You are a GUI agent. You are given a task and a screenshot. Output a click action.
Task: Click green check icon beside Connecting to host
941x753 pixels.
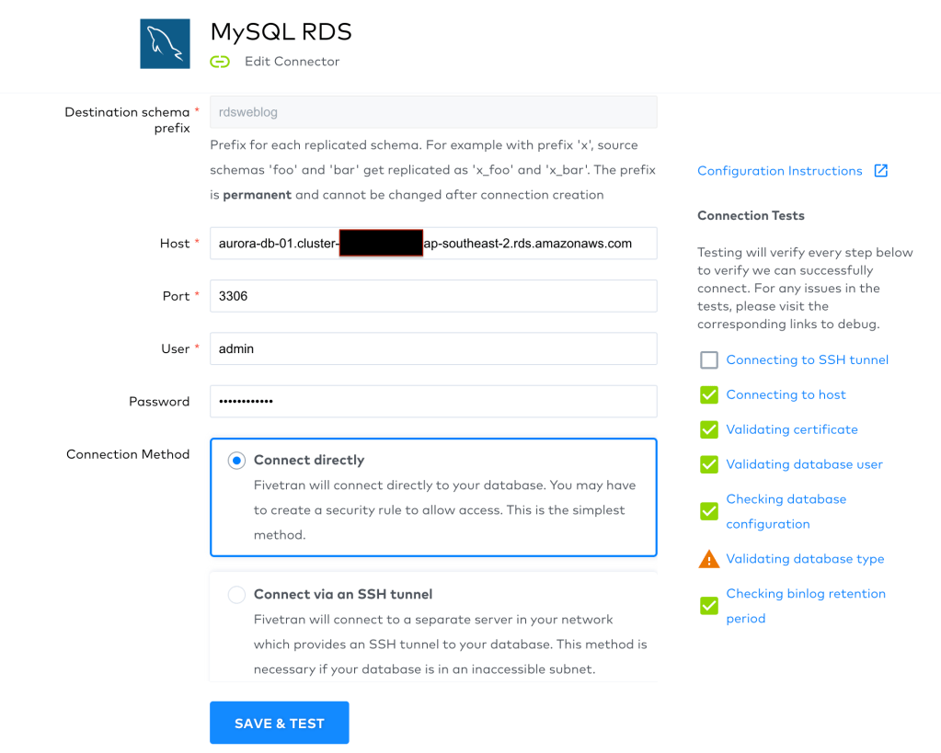708,395
